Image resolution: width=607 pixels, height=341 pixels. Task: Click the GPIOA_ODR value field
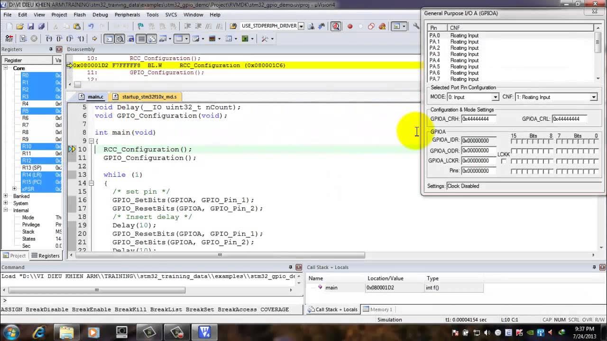click(x=478, y=151)
